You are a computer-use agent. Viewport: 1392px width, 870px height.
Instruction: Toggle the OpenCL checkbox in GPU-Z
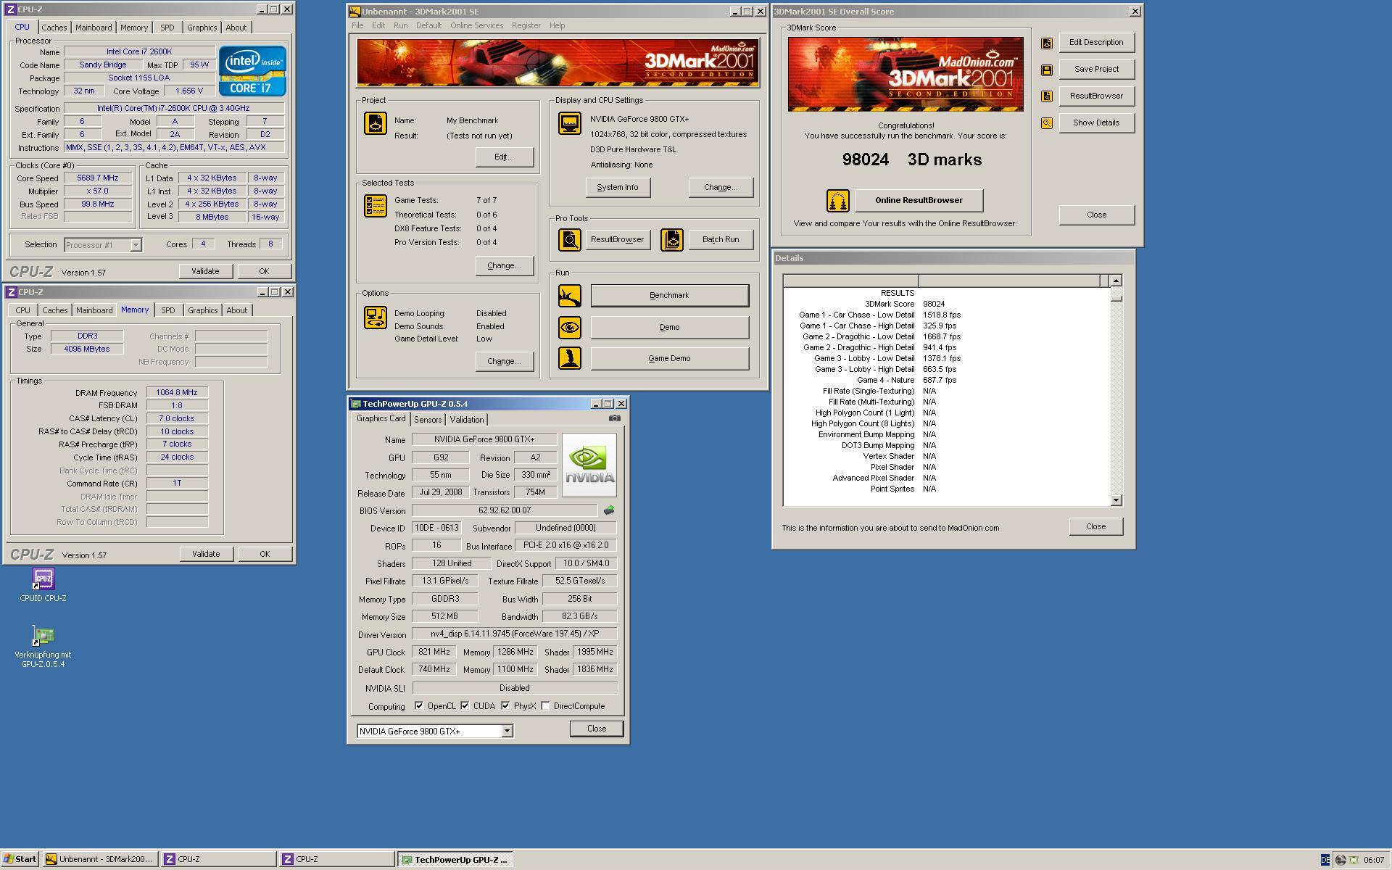pos(418,706)
